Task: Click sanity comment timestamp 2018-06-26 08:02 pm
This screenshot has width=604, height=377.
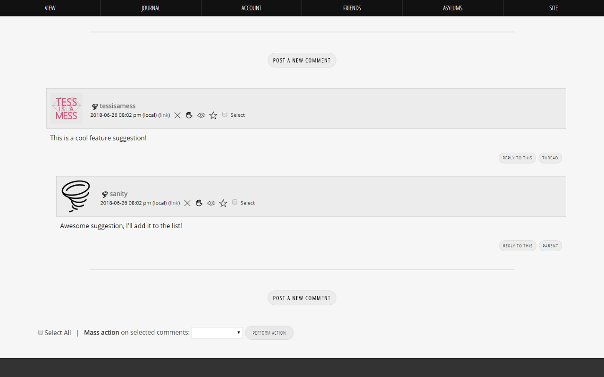Action: tap(126, 203)
